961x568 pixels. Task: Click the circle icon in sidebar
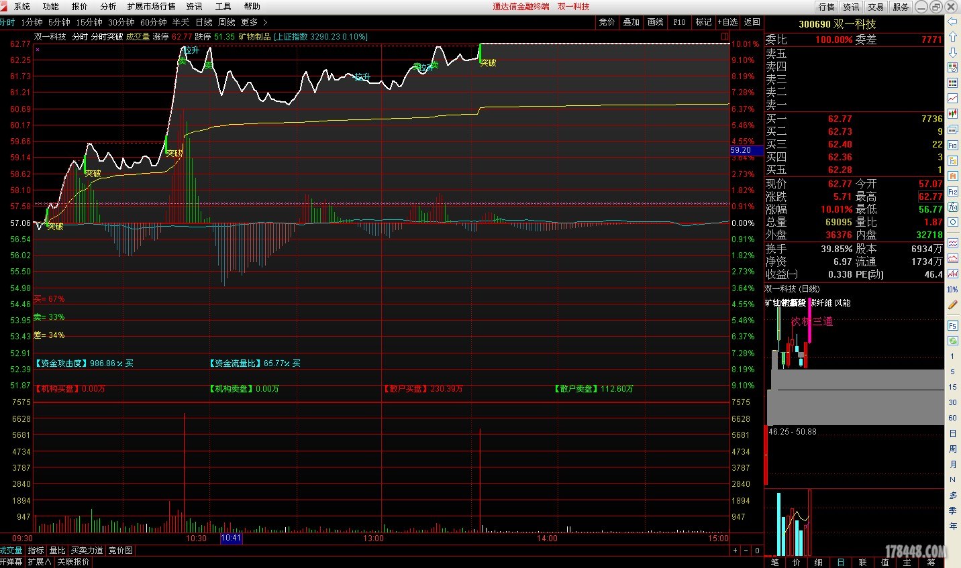point(952,223)
